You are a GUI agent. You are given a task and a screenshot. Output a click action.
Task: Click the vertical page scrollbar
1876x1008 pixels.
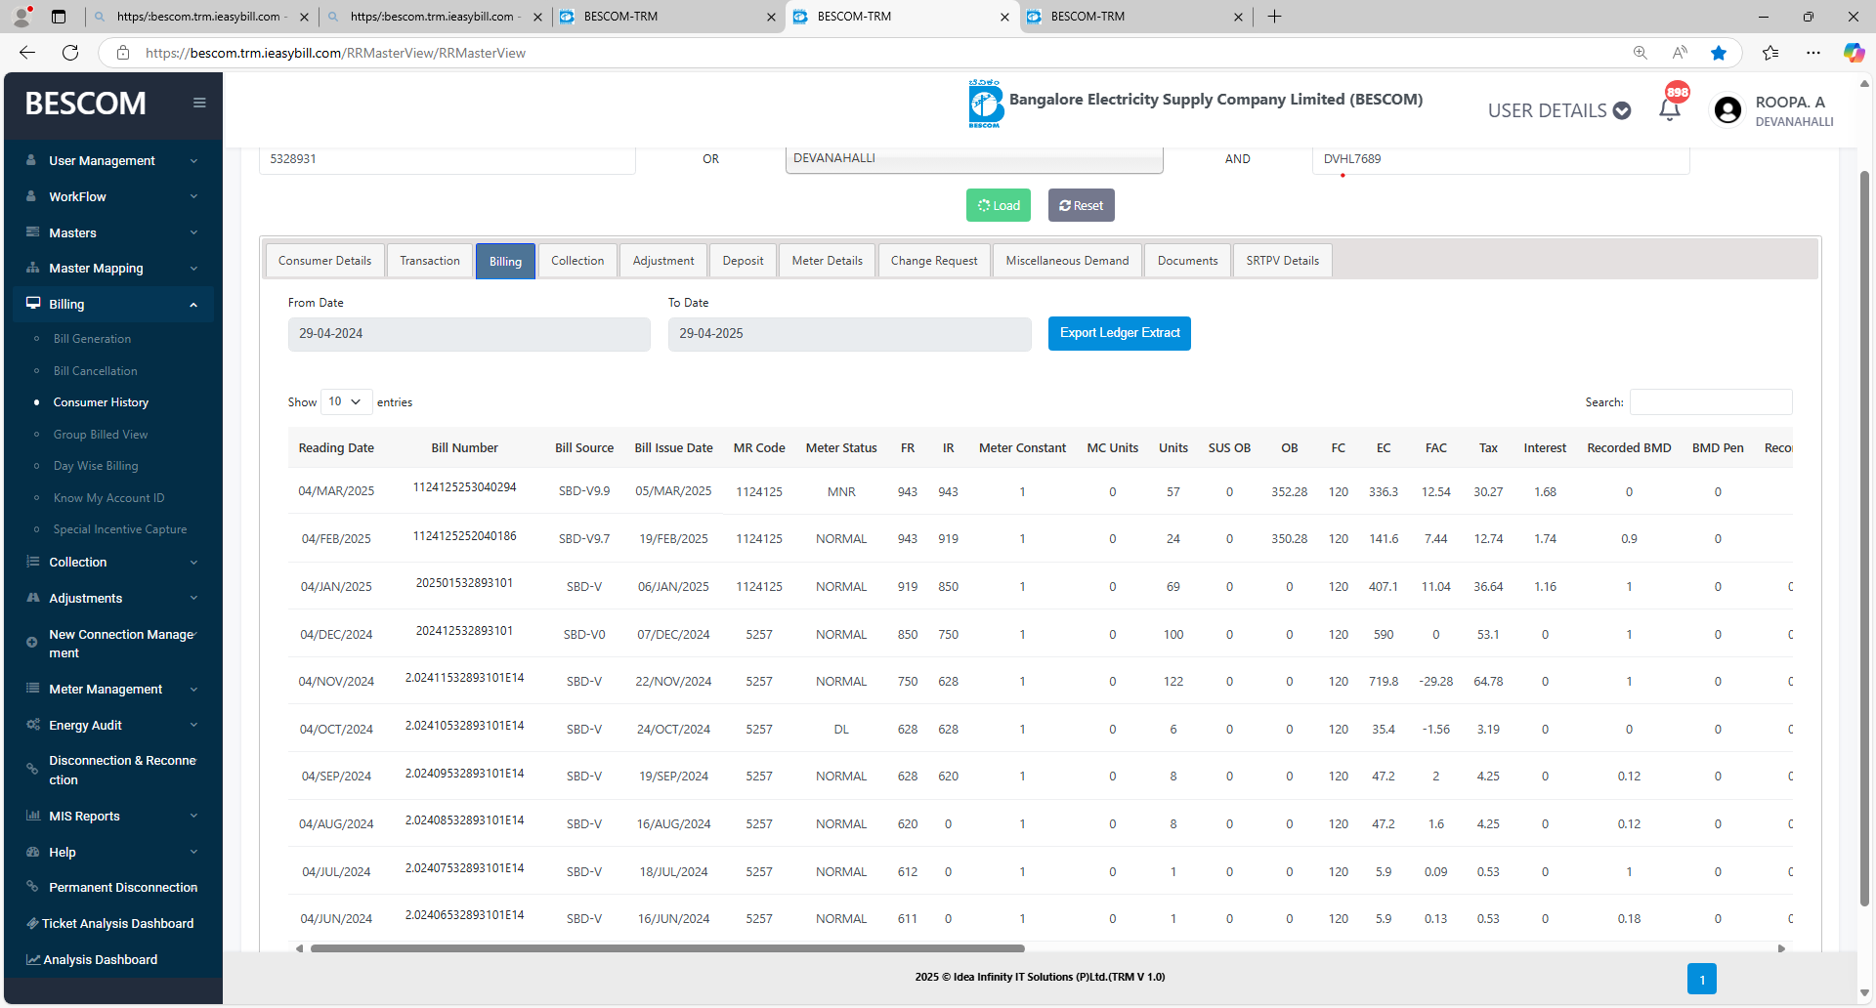coord(1864,537)
